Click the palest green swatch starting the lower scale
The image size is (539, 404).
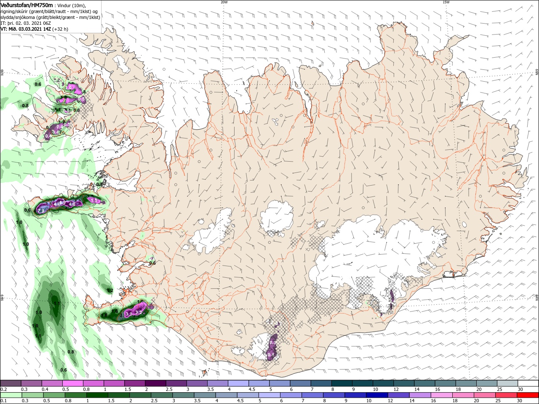click(11, 396)
